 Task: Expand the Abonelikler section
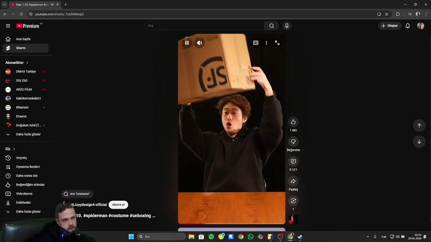17,63
